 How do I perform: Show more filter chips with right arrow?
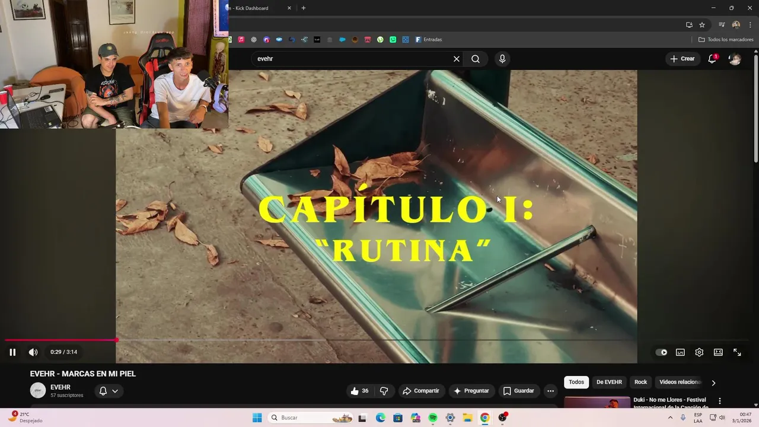click(x=713, y=383)
